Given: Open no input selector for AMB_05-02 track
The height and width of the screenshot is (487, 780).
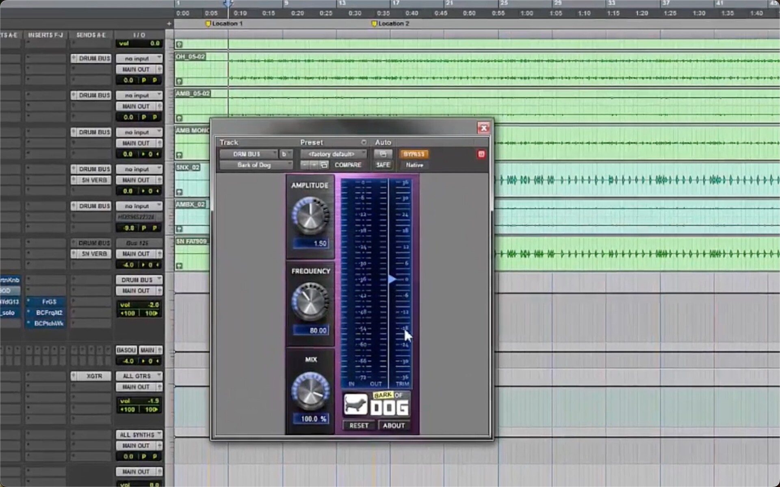Looking at the screenshot, I should click(x=139, y=96).
